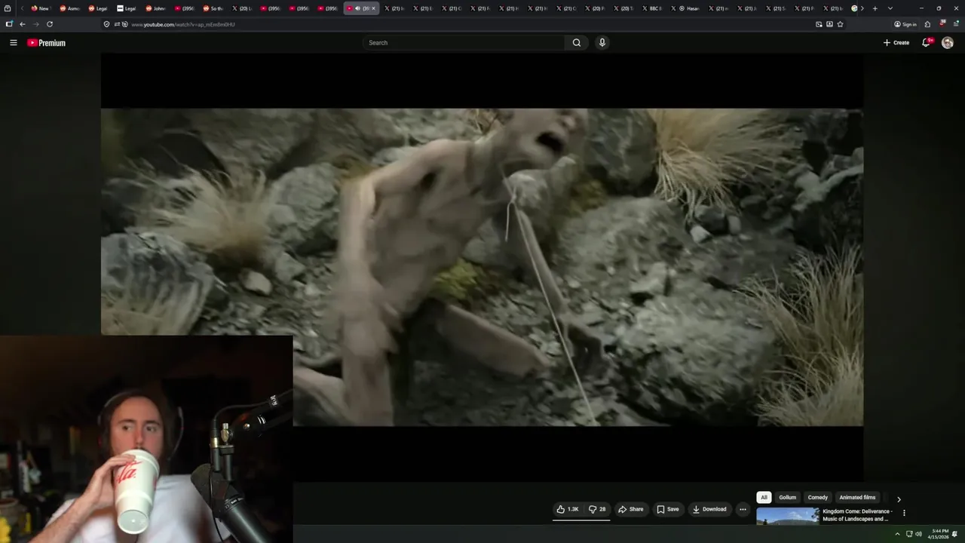Sign in to the browser account
This screenshot has width=965, height=543.
pyautogui.click(x=905, y=24)
